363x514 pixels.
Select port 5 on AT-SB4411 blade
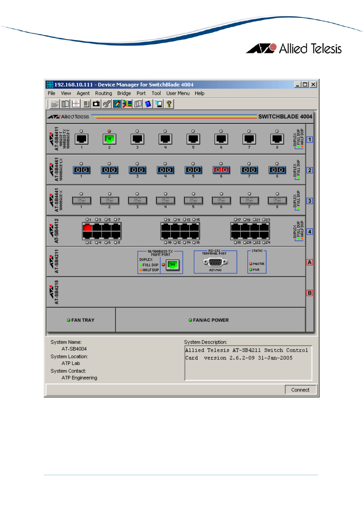[193, 139]
